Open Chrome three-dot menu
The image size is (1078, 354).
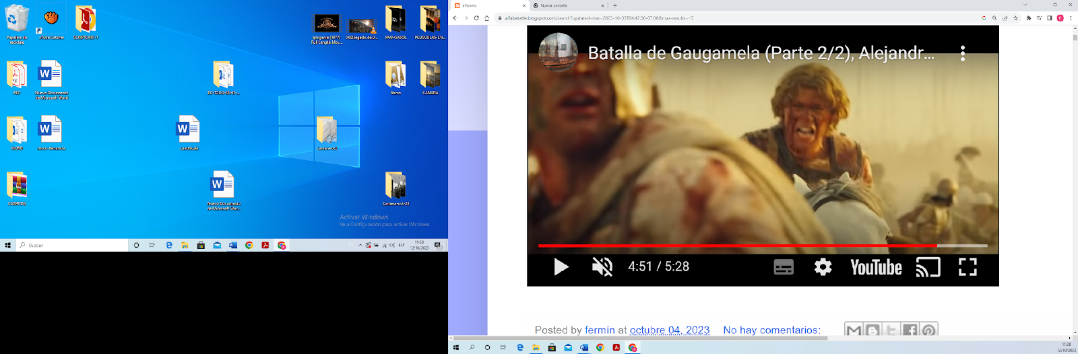tap(1071, 18)
